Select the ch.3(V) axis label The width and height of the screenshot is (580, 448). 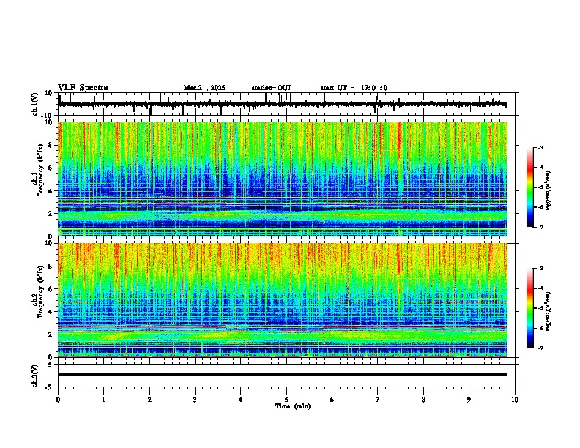[35, 376]
